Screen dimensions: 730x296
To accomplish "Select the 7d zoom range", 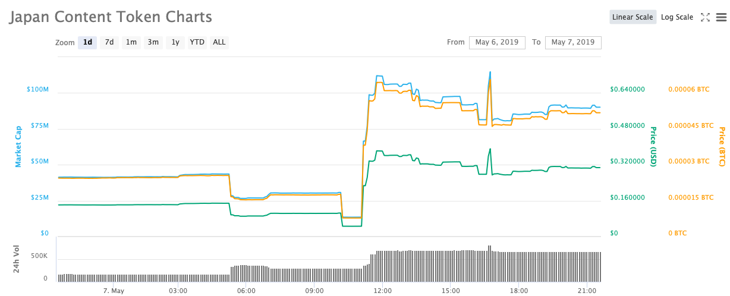I will [109, 42].
